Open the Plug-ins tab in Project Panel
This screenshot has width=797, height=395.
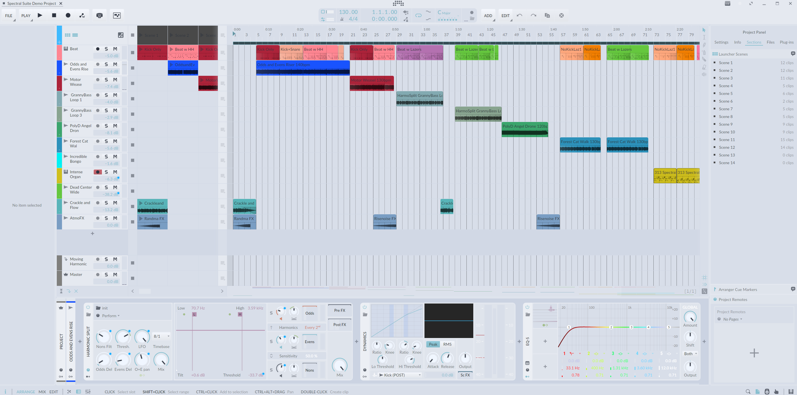coord(786,42)
